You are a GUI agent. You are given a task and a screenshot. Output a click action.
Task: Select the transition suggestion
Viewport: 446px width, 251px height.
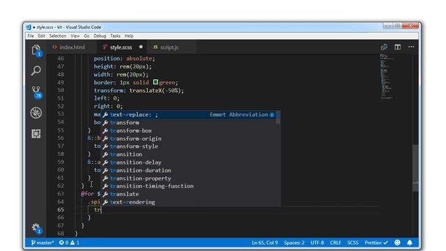(x=188, y=154)
